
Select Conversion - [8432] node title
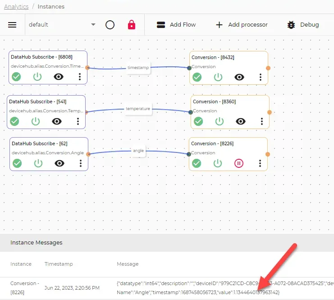[x=213, y=57]
